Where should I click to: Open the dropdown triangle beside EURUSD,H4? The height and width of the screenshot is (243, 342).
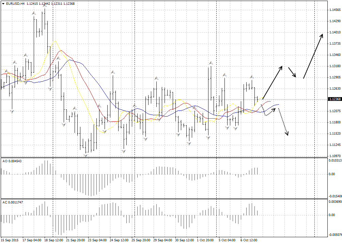3,3
